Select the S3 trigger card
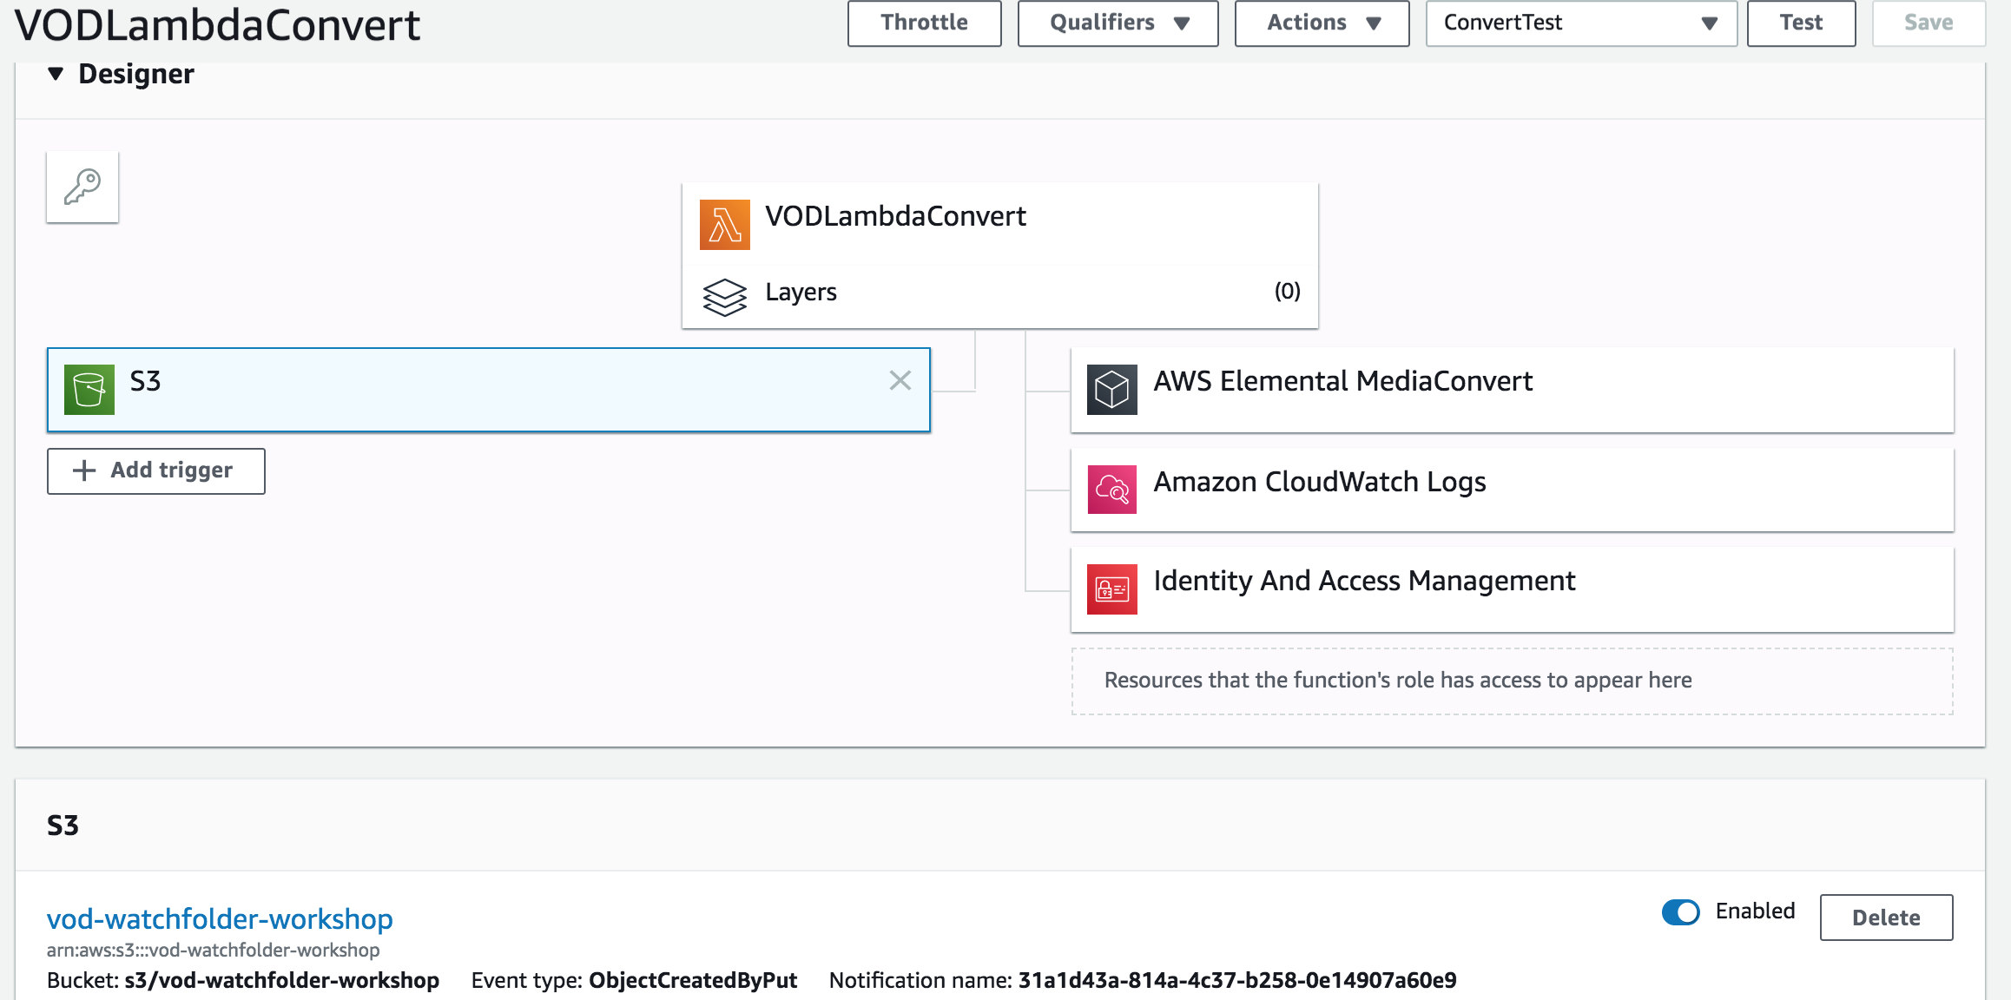 [489, 390]
